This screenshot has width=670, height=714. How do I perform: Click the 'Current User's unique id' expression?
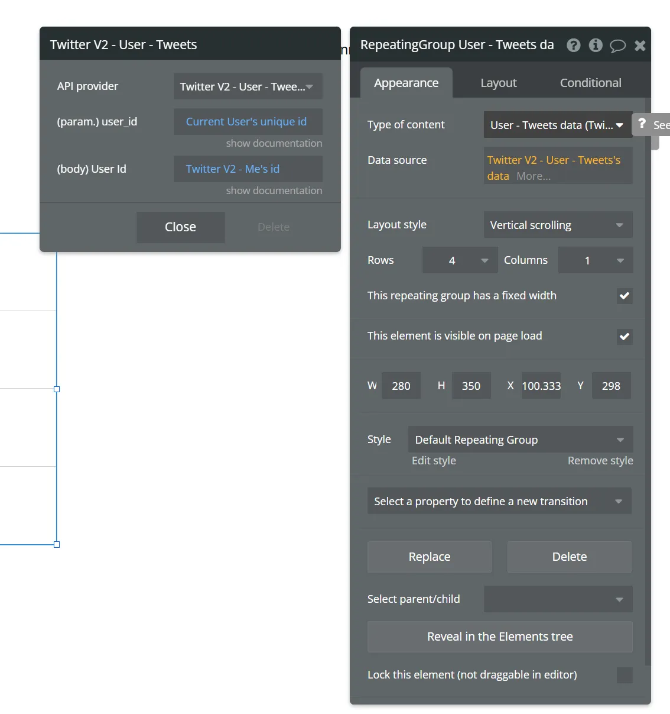[246, 122]
